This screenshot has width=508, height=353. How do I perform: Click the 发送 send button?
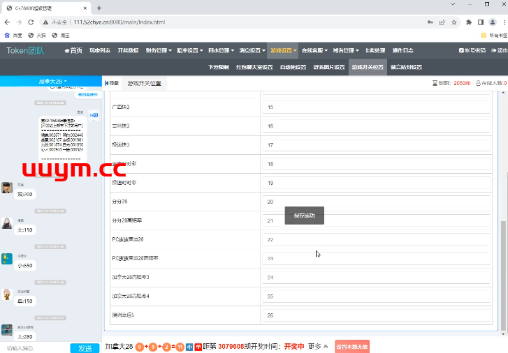[x=85, y=347]
